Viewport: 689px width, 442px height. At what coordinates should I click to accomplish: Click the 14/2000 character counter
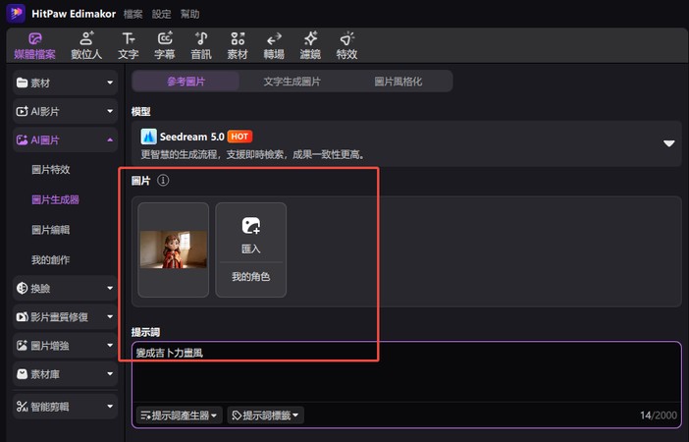pos(659,415)
